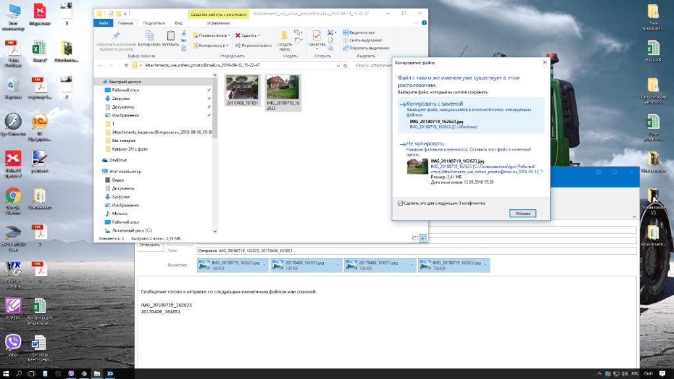Click File Explorer icon in taskbar
The image size is (674, 379).
click(97, 374)
